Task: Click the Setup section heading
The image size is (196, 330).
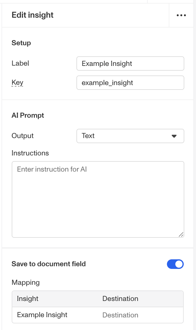Action: coord(21,43)
